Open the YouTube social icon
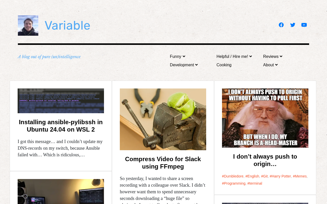Image resolution: width=327 pixels, height=204 pixels. coord(304,25)
